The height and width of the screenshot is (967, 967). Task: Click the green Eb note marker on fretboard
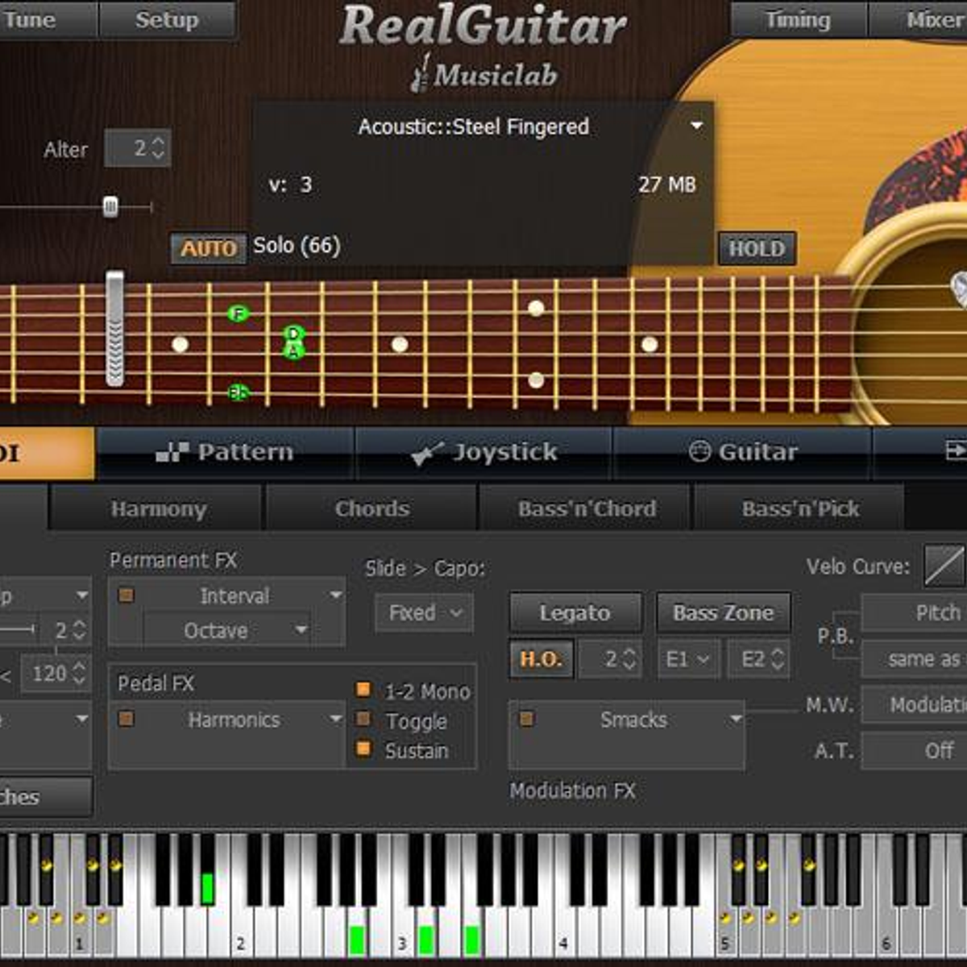pyautogui.click(x=238, y=392)
